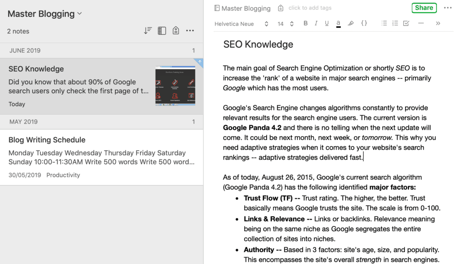Filter the note list by tag
The height and width of the screenshot is (264, 459).
(175, 31)
